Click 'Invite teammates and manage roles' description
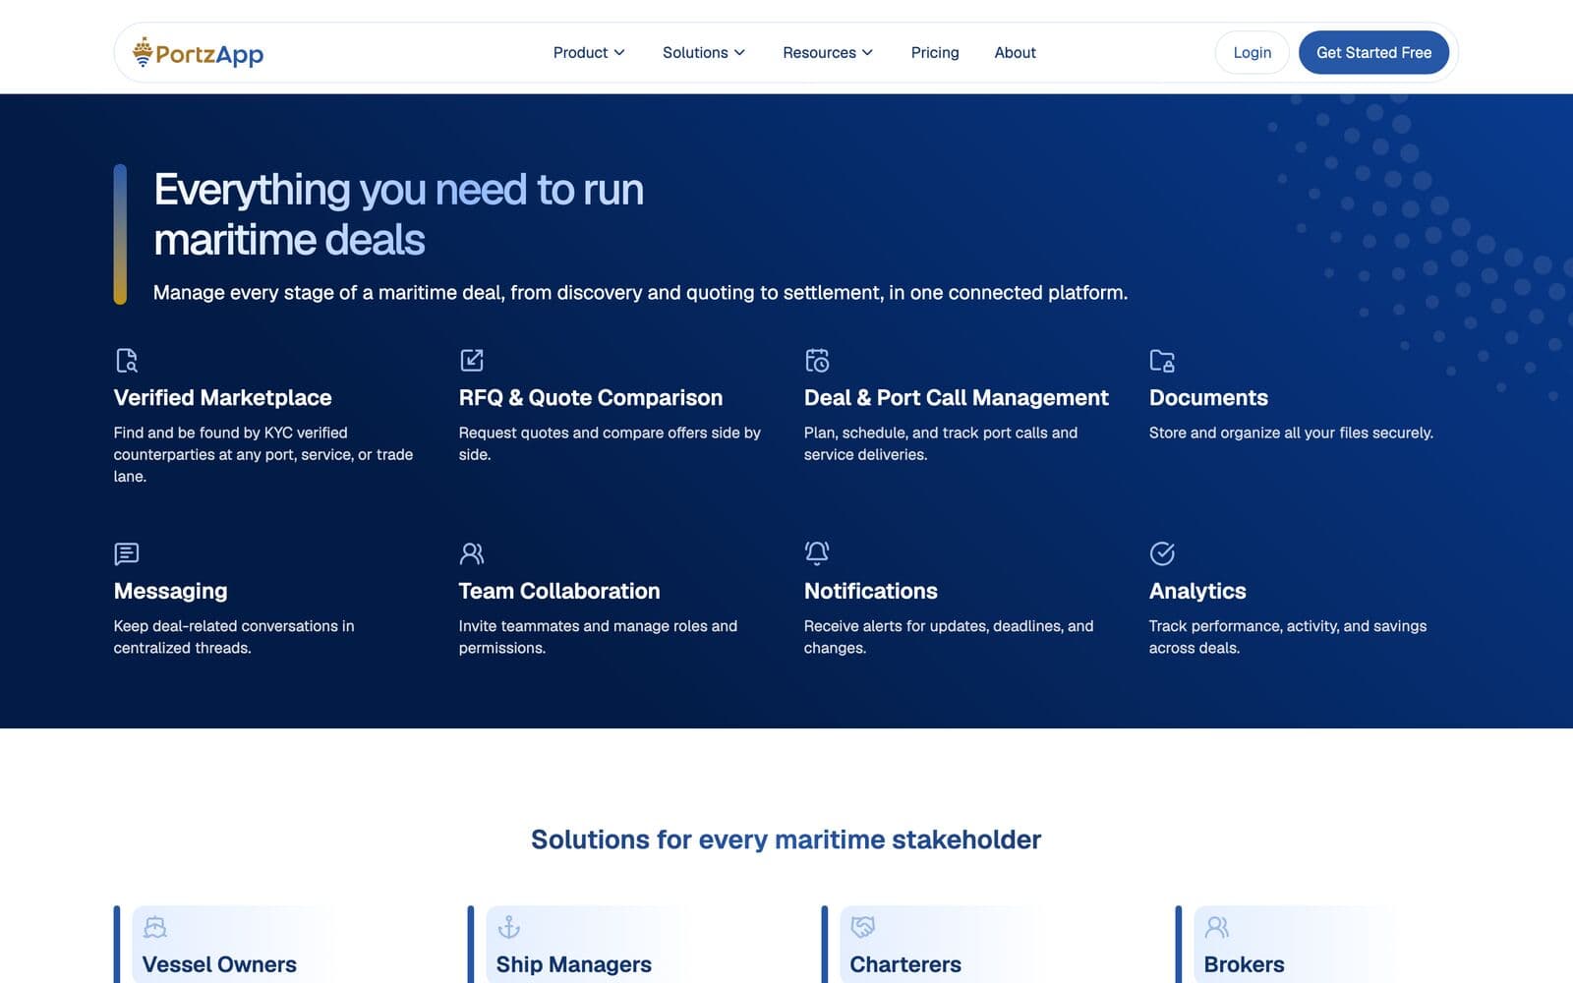The width and height of the screenshot is (1573, 983). click(598, 637)
